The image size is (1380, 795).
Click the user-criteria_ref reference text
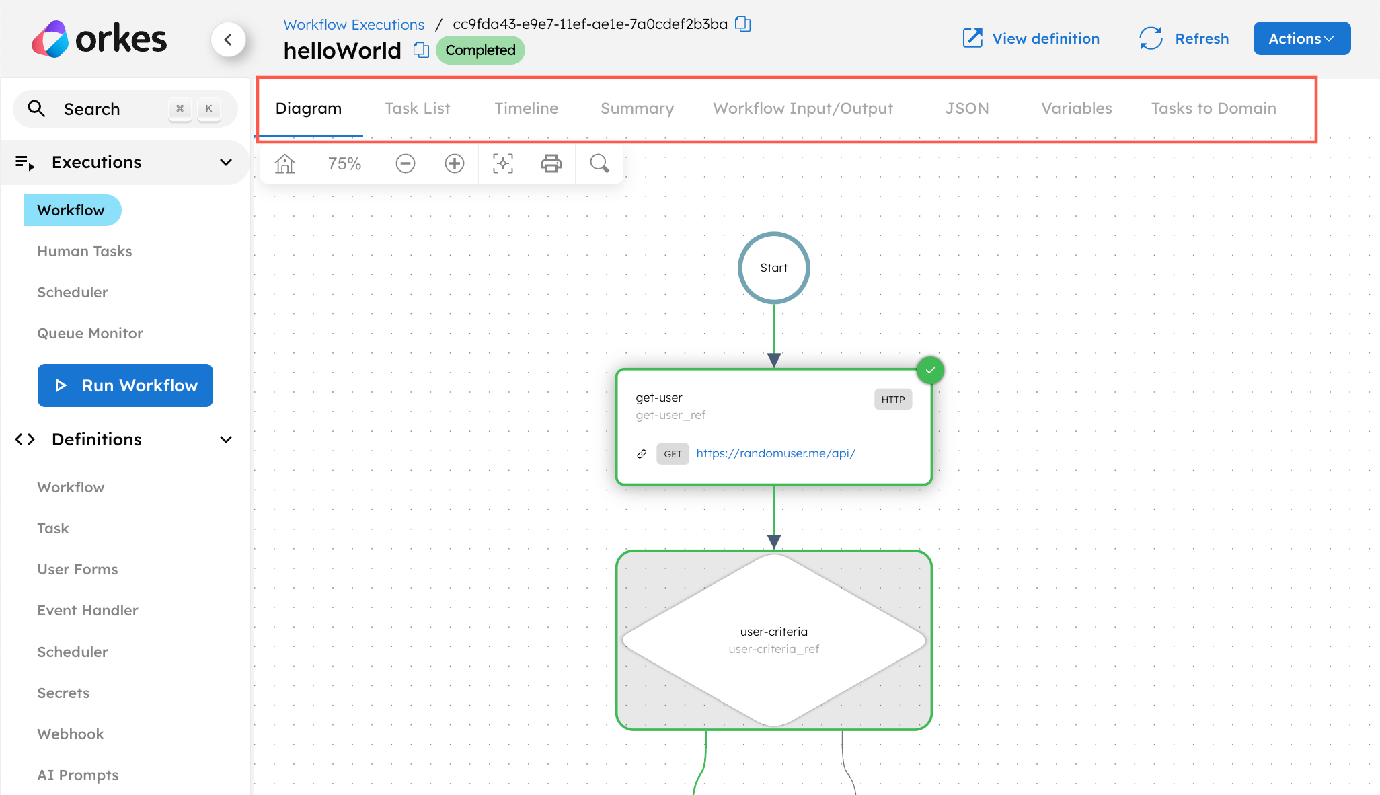pyautogui.click(x=774, y=649)
